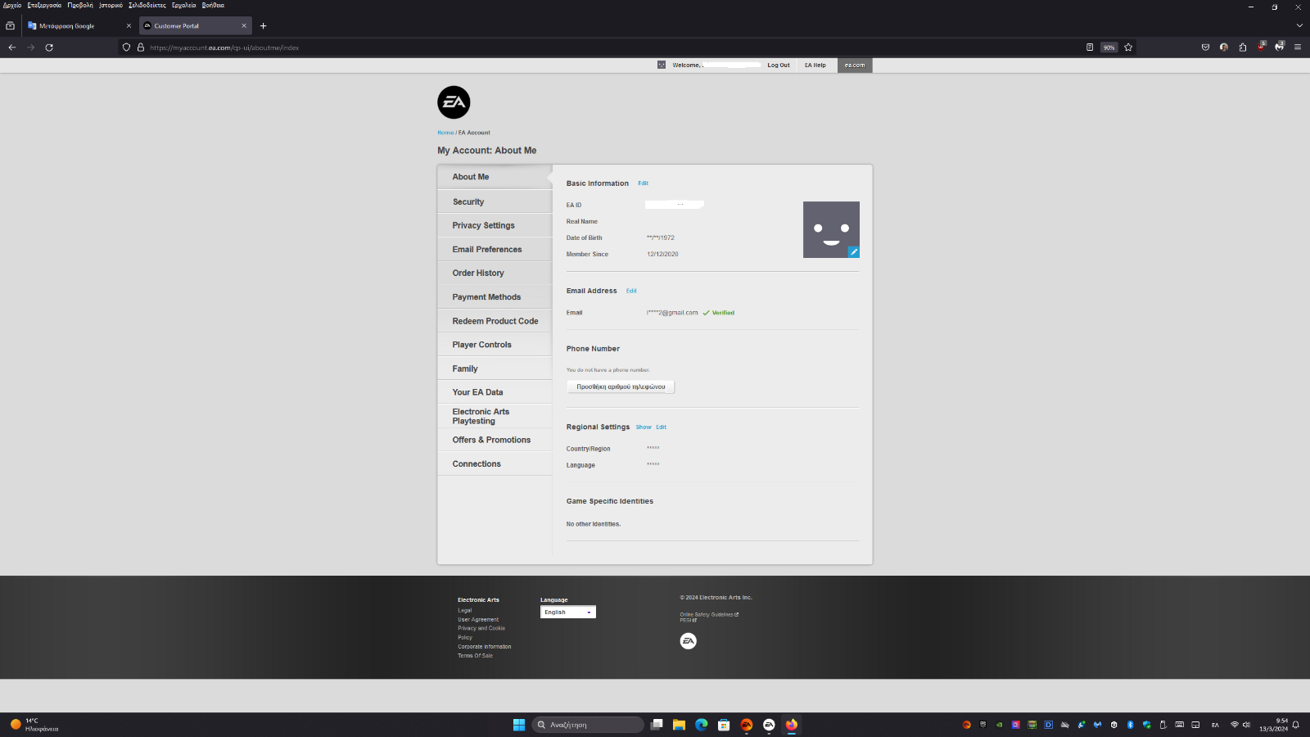Open Redeem Product Code in the sidebar
Screen dimensions: 1310x737
tap(495, 321)
